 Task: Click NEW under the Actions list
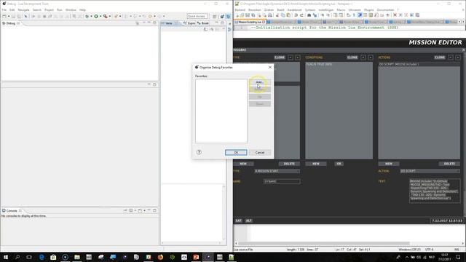pyautogui.click(x=389, y=164)
